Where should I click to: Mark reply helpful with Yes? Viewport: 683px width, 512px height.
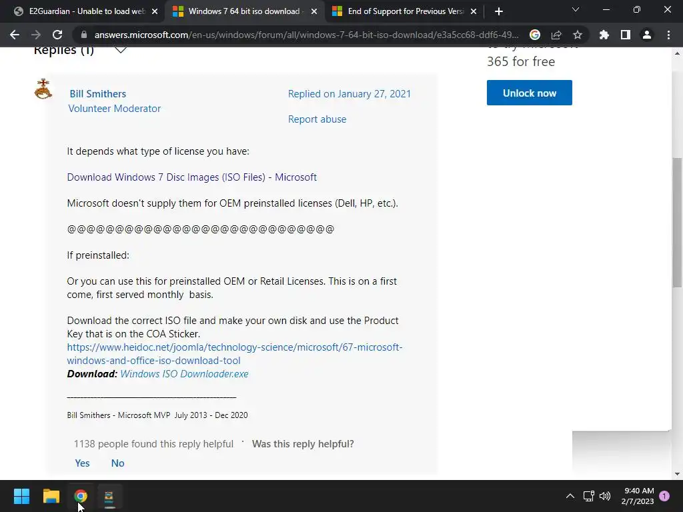(82, 463)
